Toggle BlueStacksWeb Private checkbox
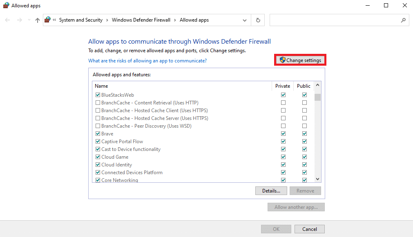This screenshot has width=413, height=237. tap(283, 95)
